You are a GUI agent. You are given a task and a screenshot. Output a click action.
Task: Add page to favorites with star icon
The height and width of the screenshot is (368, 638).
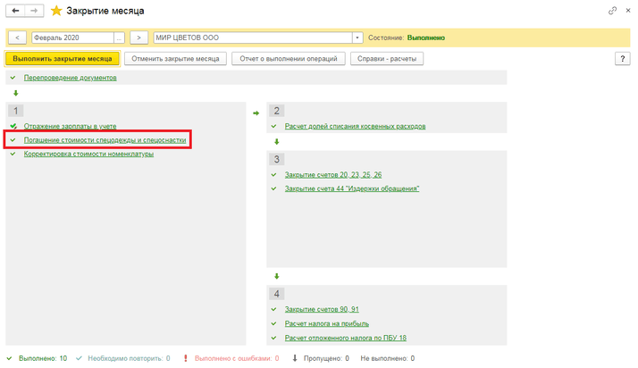click(x=56, y=11)
